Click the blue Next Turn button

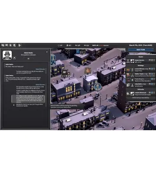tap(140, 50)
